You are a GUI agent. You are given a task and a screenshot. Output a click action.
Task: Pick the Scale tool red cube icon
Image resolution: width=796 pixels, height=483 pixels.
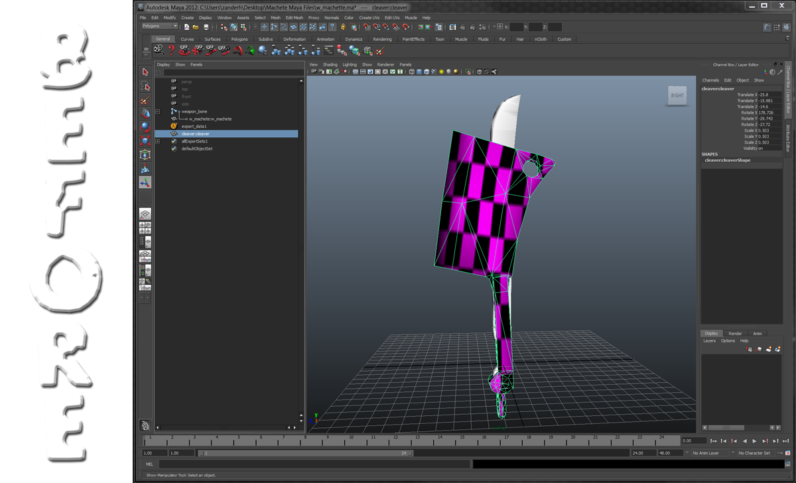click(145, 141)
